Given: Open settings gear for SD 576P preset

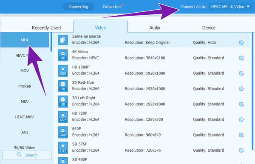Looking at the screenshot, I should click(241, 150).
